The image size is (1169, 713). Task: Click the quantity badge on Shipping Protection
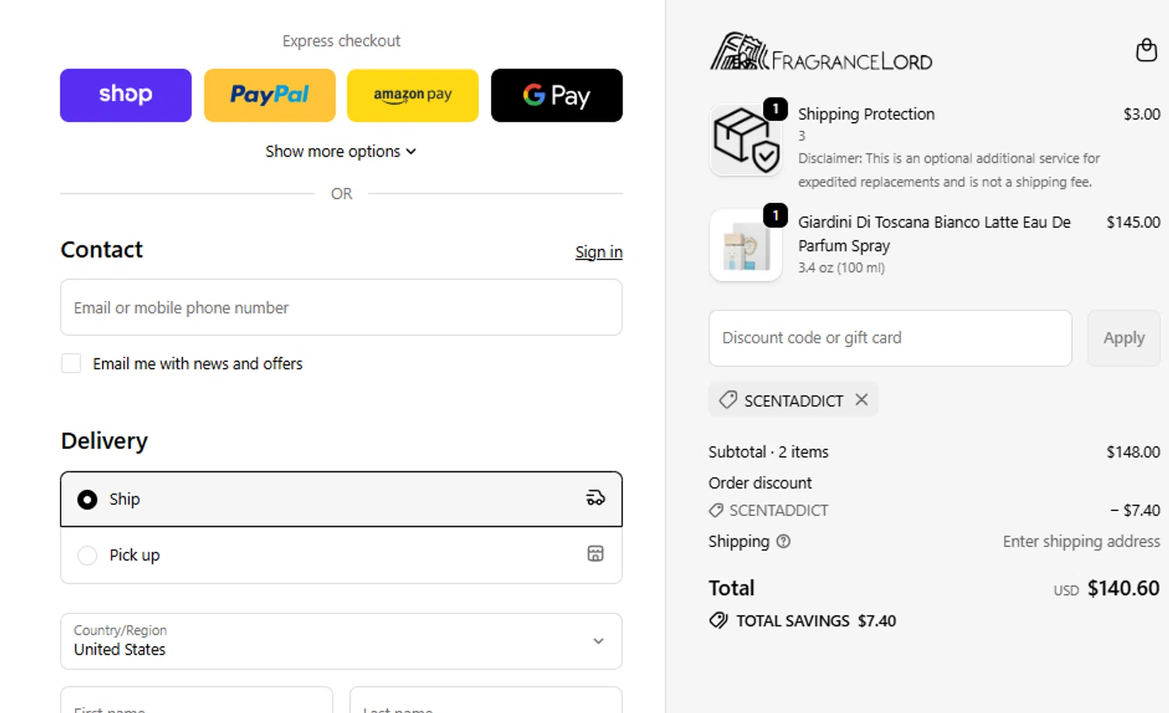(775, 108)
